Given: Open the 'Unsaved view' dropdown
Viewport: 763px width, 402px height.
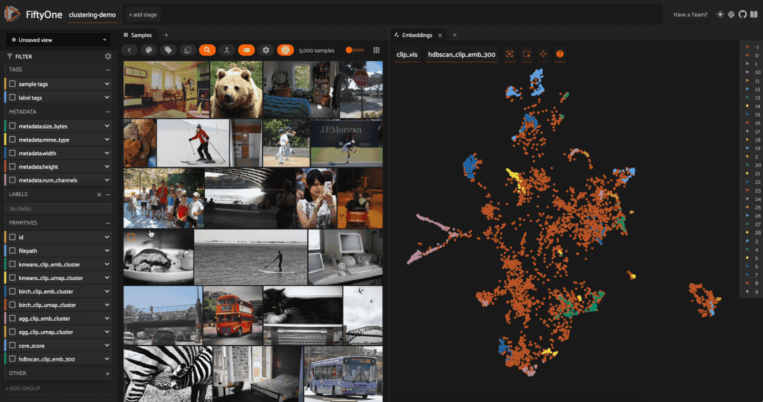Looking at the screenshot, I should pyautogui.click(x=58, y=40).
